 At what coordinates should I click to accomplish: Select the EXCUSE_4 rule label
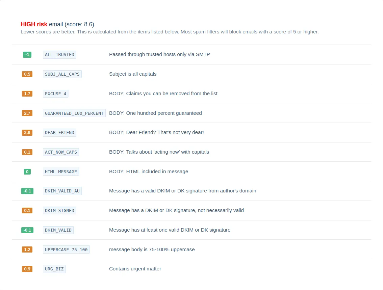[55, 94]
